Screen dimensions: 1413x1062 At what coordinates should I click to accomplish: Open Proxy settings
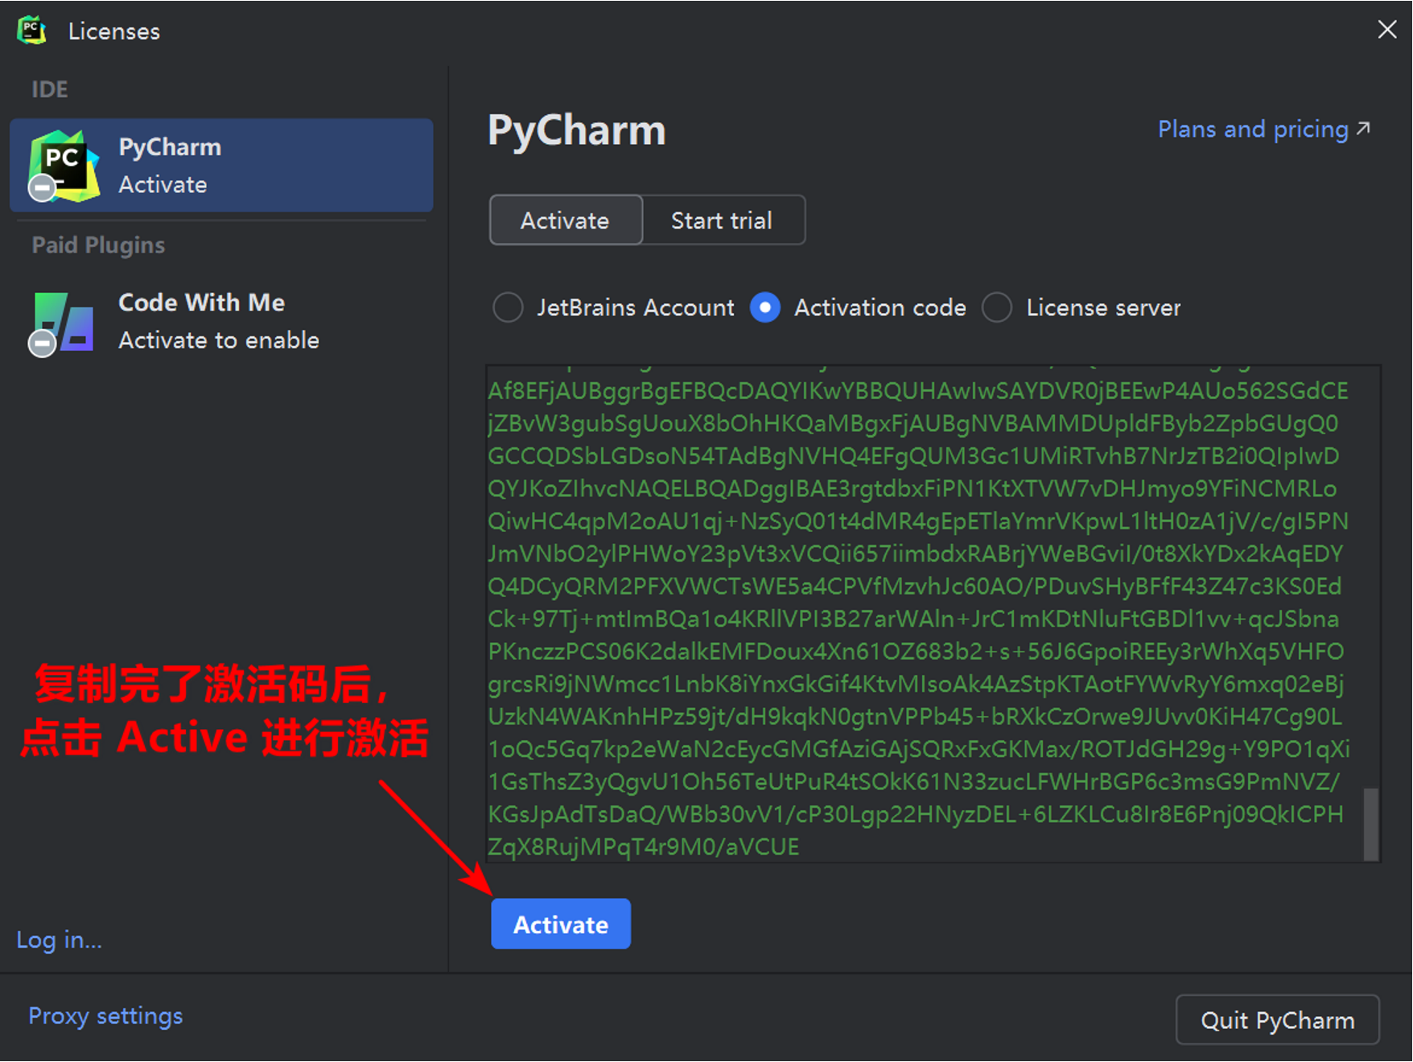click(x=105, y=1016)
